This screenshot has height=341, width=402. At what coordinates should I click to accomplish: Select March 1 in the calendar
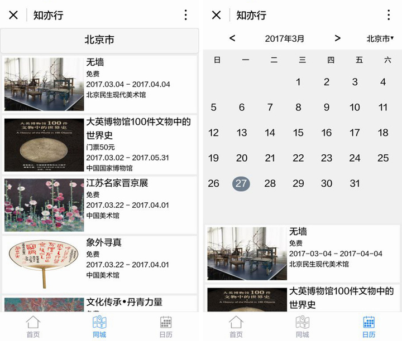pos(298,82)
